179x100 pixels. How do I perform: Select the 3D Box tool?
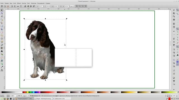2,29
